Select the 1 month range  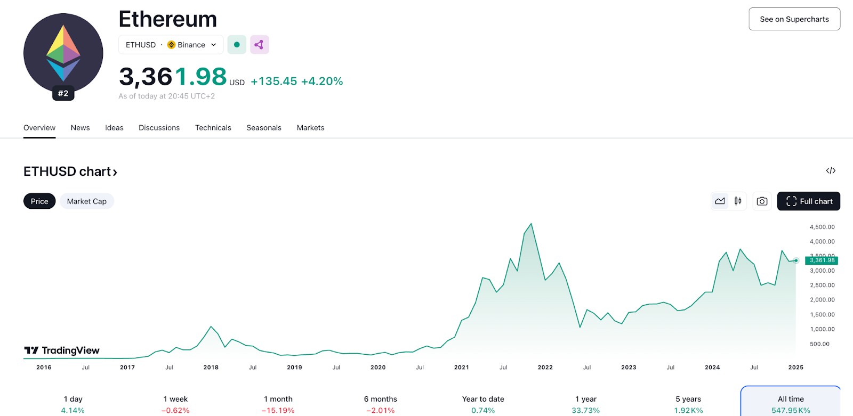(278, 404)
